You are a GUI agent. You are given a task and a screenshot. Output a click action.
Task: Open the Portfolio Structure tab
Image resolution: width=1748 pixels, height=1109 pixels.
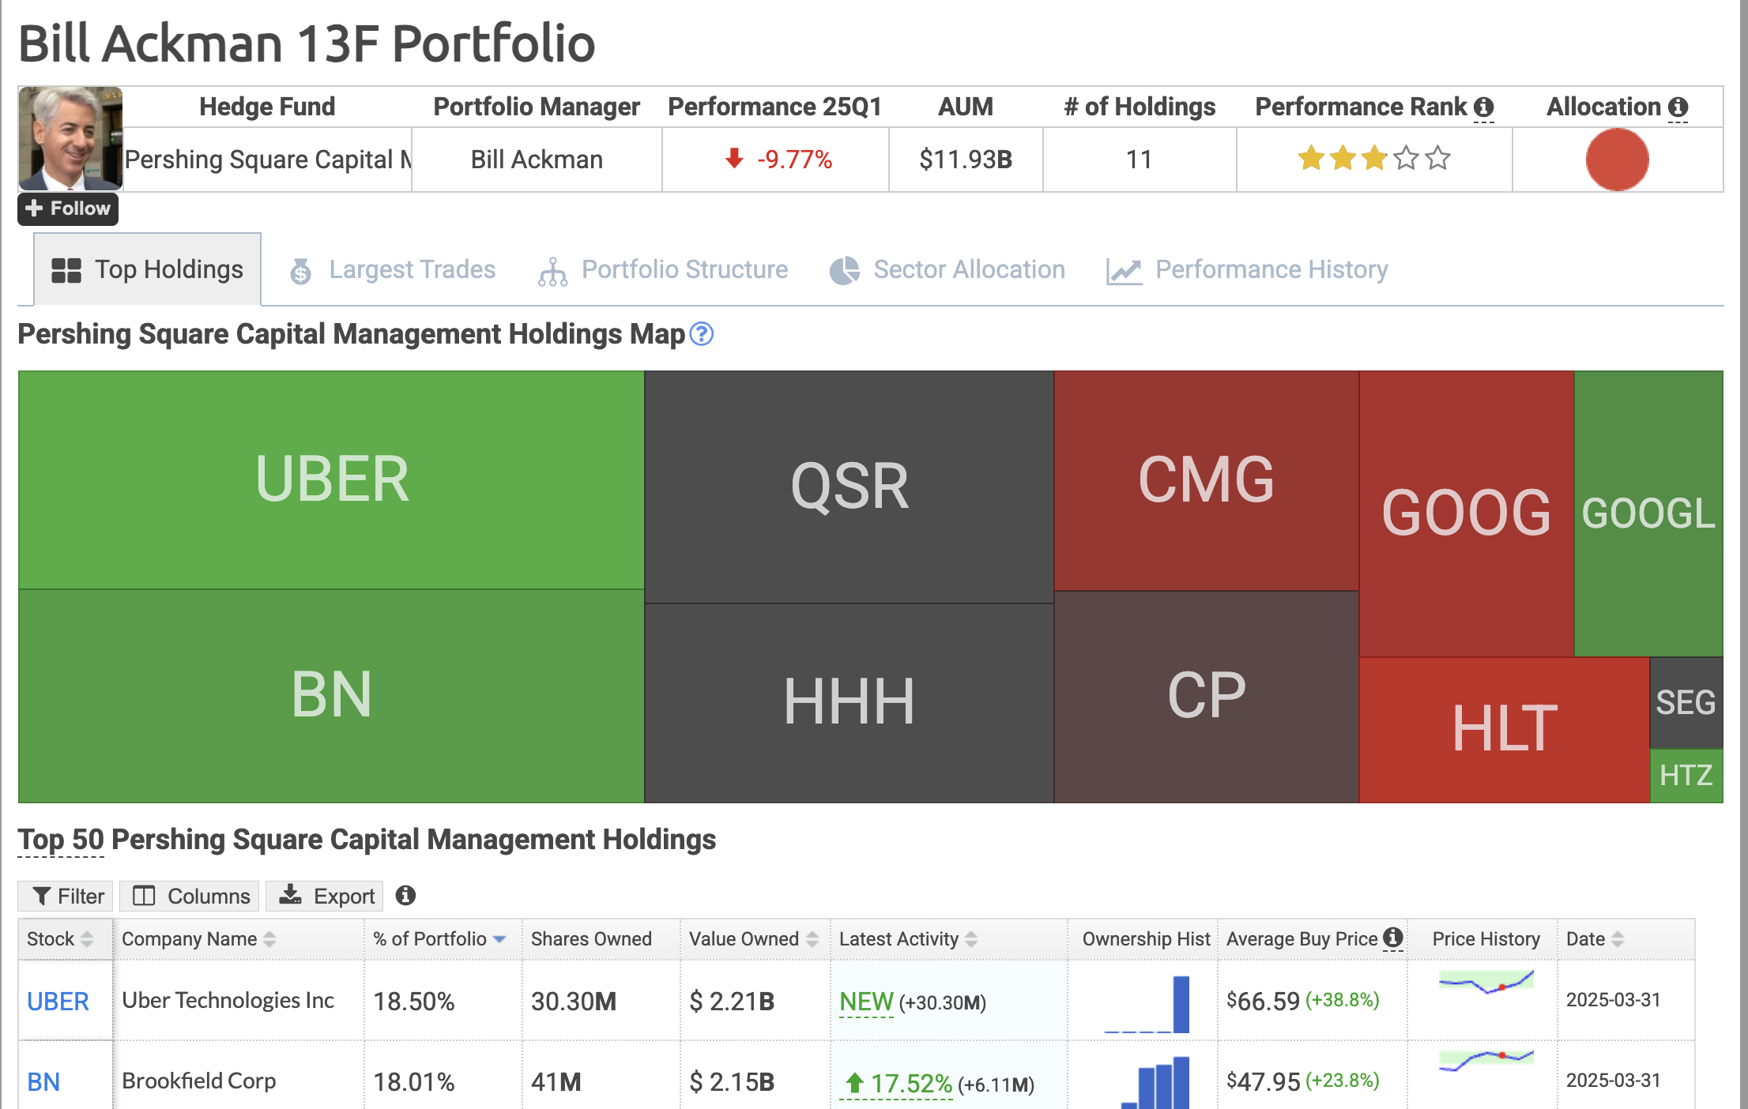[x=663, y=269]
